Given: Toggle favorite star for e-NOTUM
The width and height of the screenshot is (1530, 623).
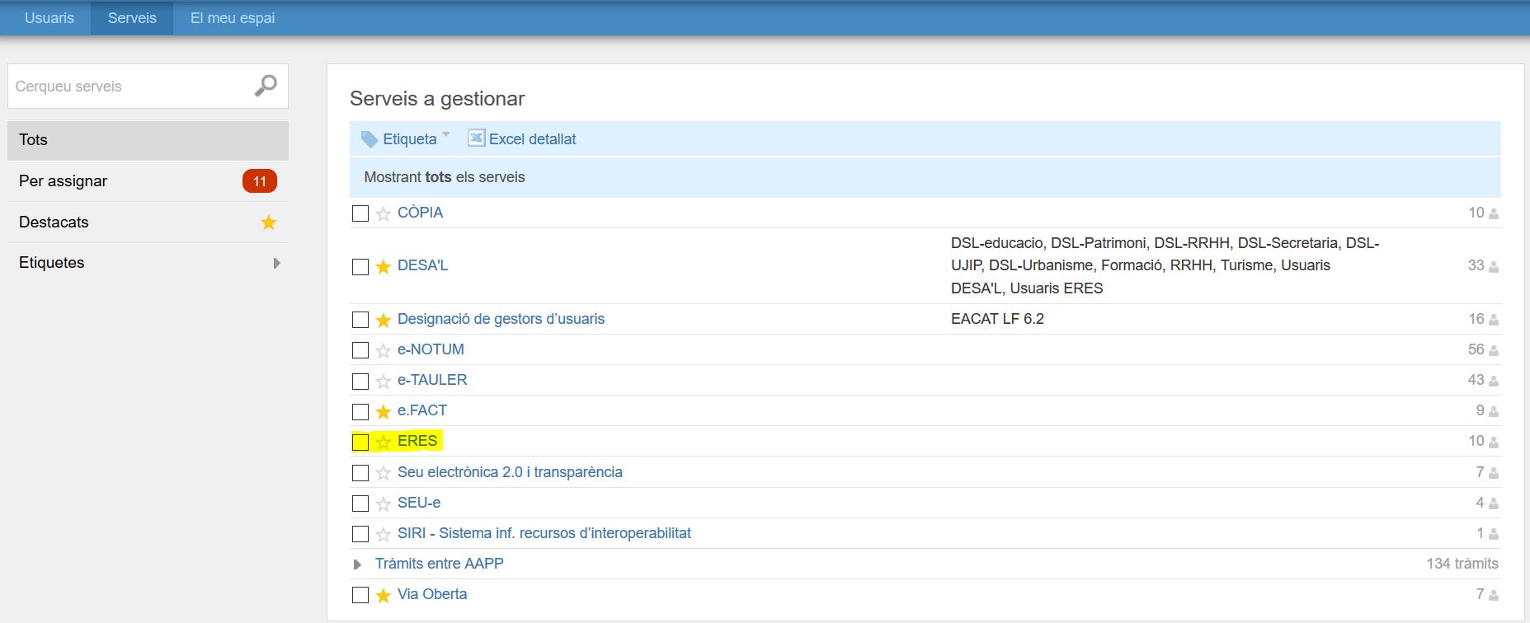Looking at the screenshot, I should tap(383, 351).
